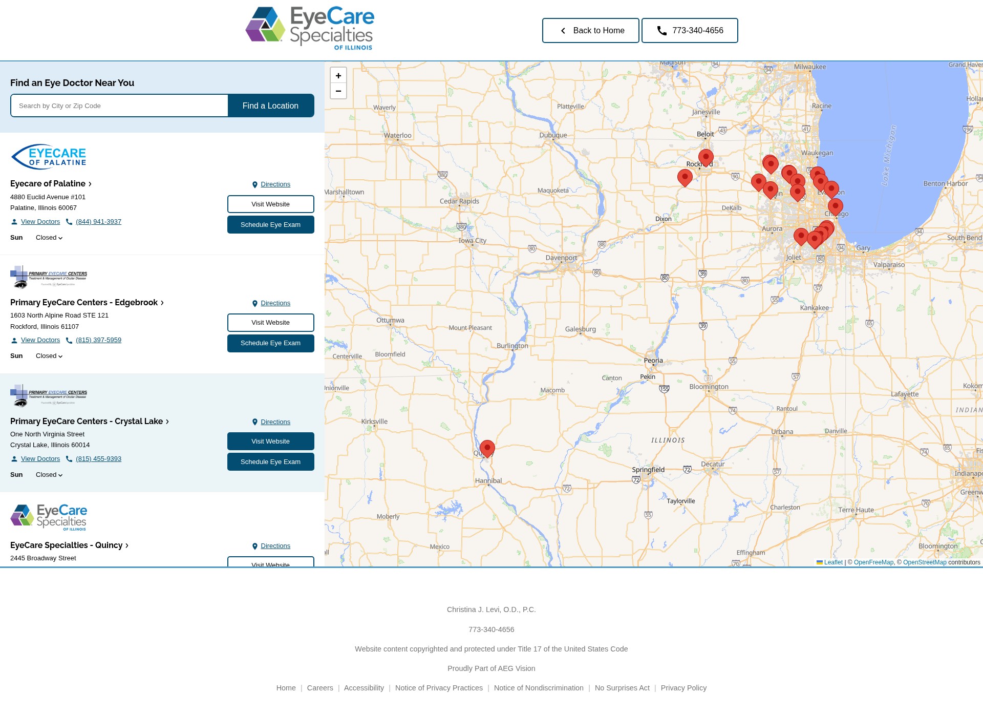Click footer phone number 773-340-4656
The height and width of the screenshot is (715, 983).
[x=491, y=629]
